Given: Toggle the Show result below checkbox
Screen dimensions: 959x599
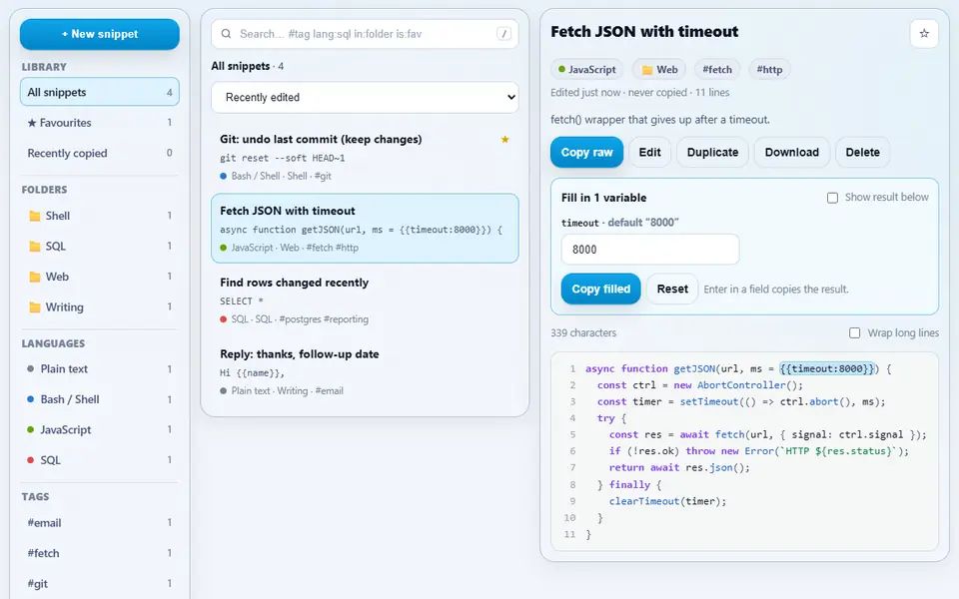Looking at the screenshot, I should pos(832,198).
